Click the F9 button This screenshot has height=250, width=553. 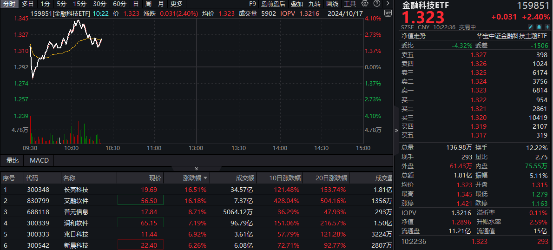[252, 4]
